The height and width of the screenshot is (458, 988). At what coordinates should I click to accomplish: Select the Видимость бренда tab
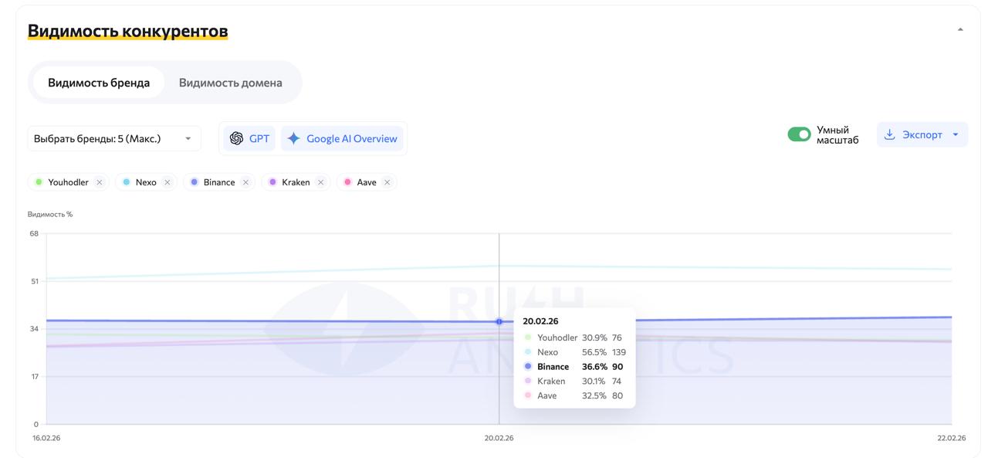pyautogui.click(x=99, y=83)
